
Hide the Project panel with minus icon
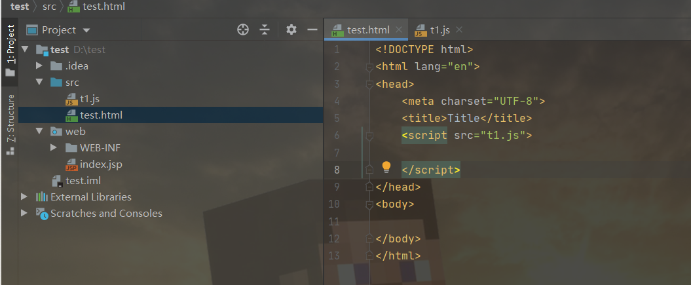coord(312,30)
